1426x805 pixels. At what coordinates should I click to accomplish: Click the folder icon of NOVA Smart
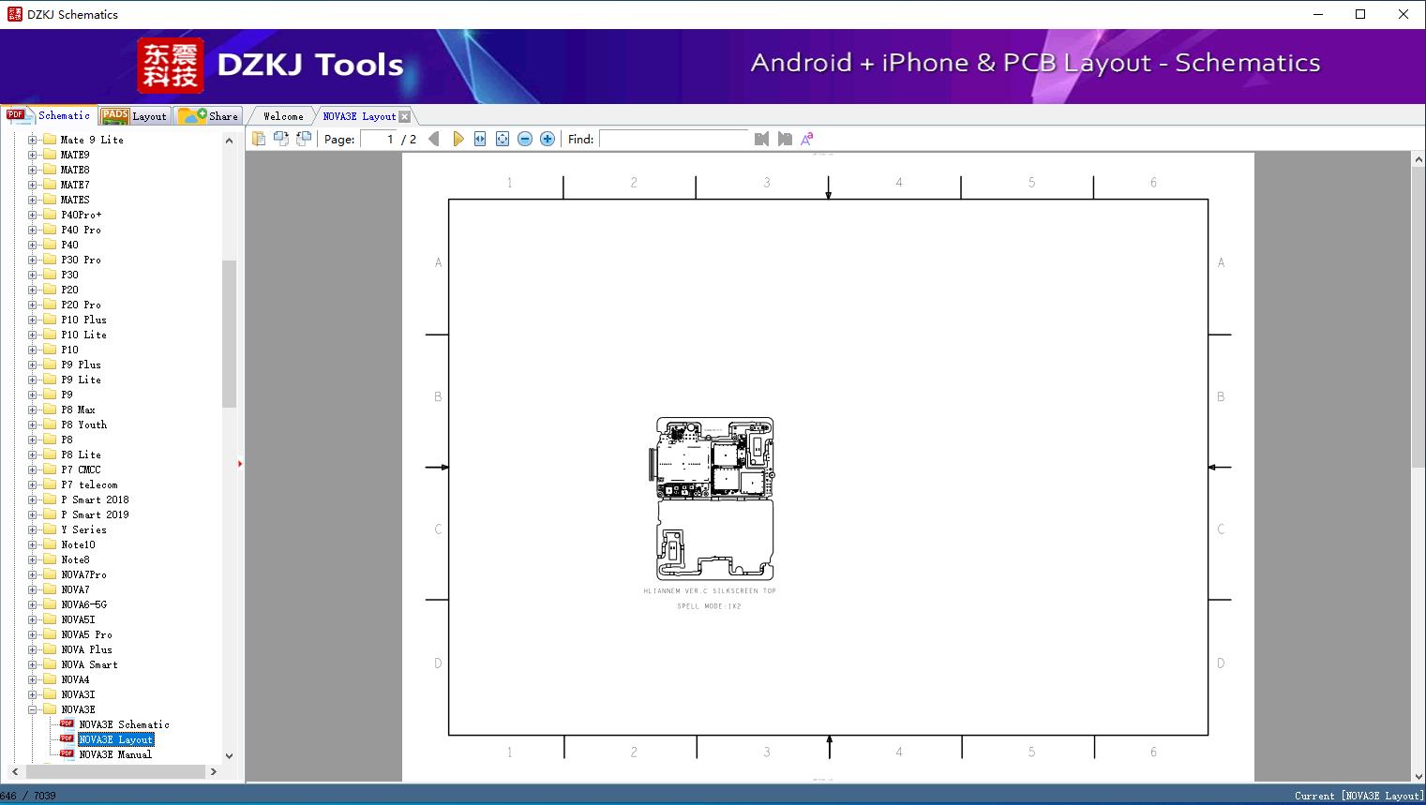[x=50, y=664]
